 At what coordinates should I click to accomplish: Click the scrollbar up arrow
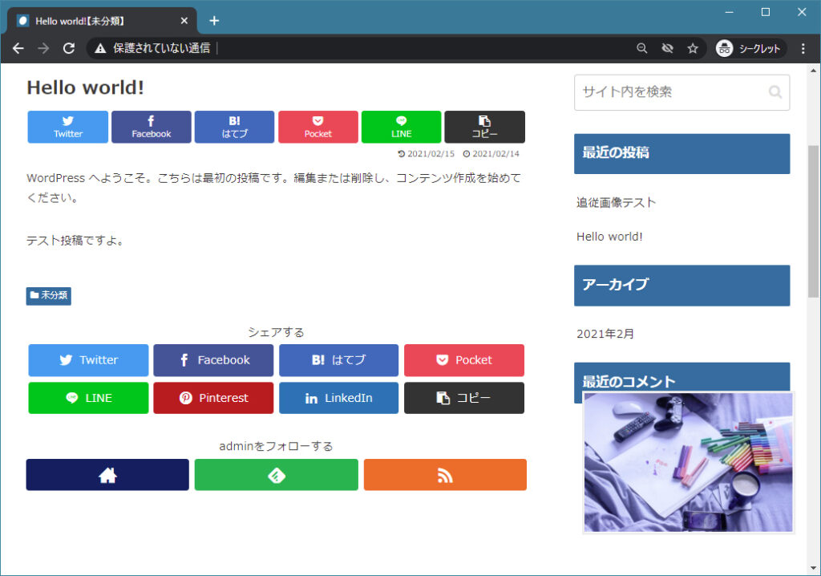point(813,71)
